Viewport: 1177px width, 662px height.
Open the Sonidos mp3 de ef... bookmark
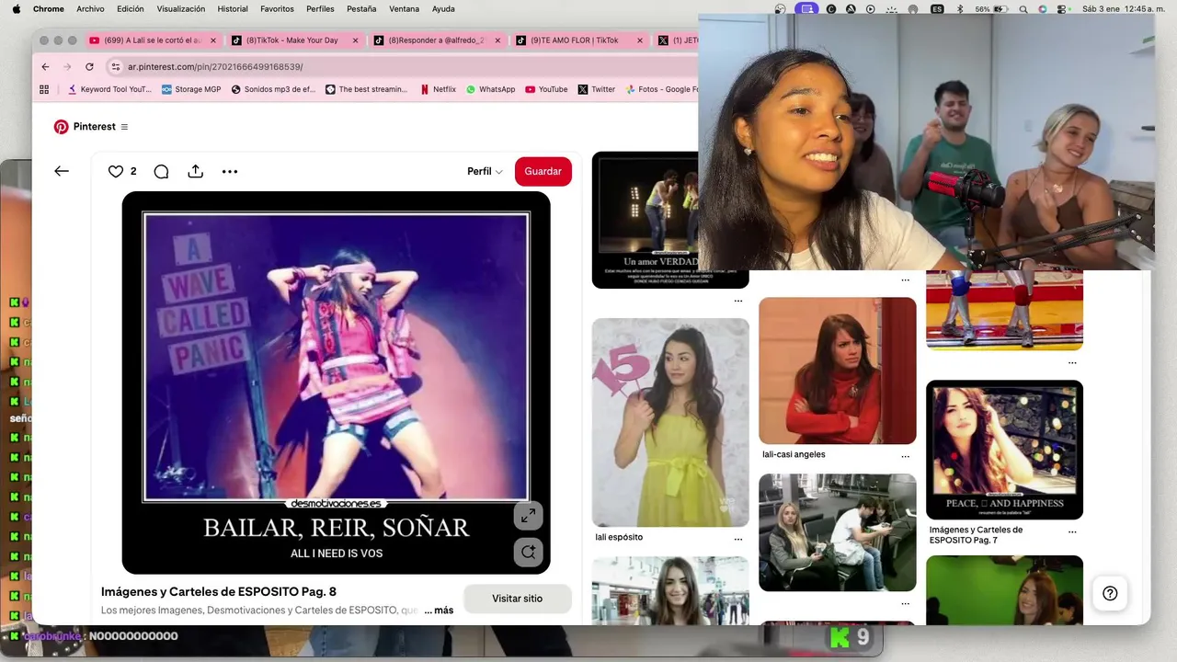(x=273, y=89)
